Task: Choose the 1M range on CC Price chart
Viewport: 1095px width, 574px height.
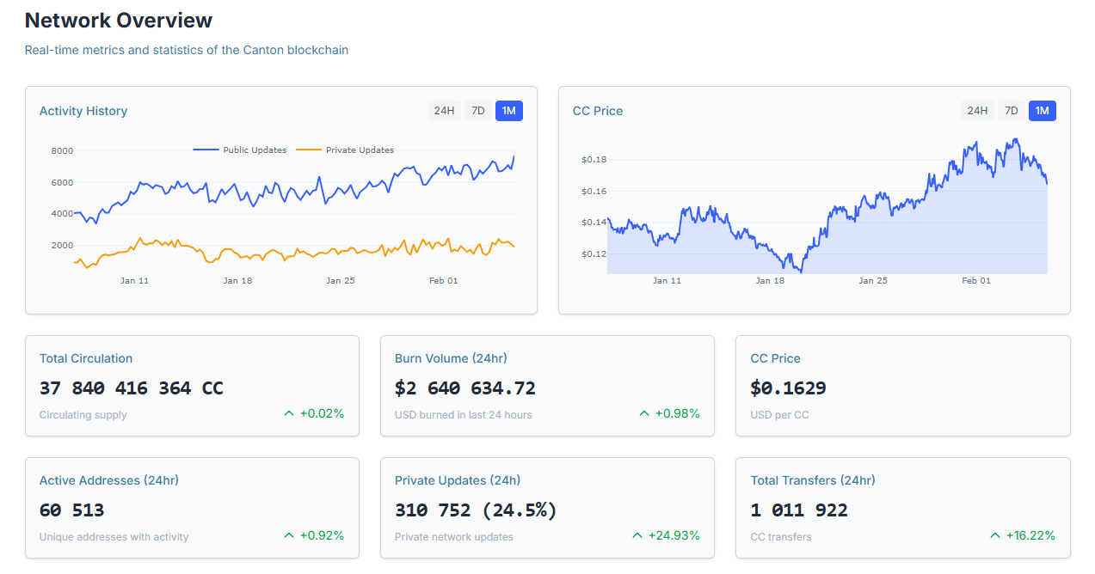Action: (x=1043, y=111)
